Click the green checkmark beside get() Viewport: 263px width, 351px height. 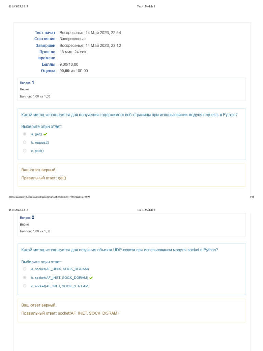[x=45, y=134]
